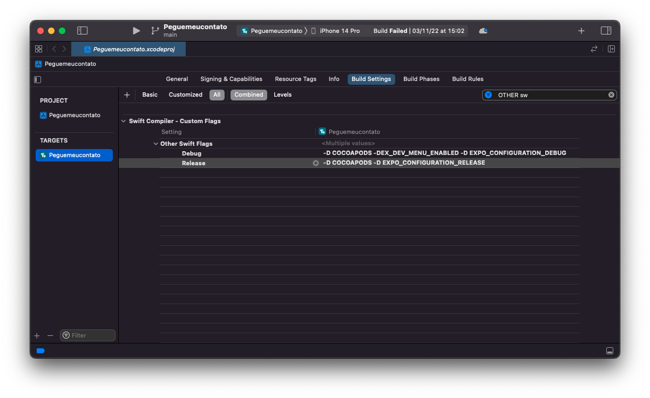Switch to Levels view
The height and width of the screenshot is (398, 650).
tap(282, 95)
